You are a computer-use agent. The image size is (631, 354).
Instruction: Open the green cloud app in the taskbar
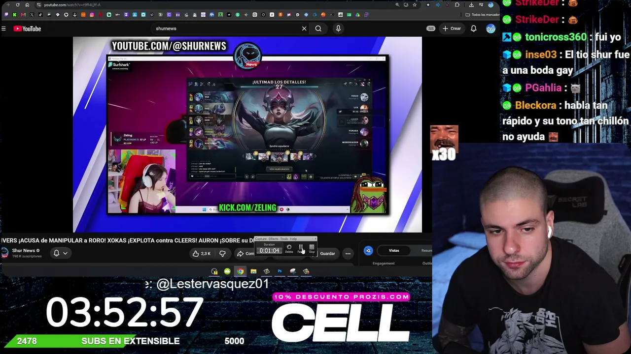coord(227,271)
